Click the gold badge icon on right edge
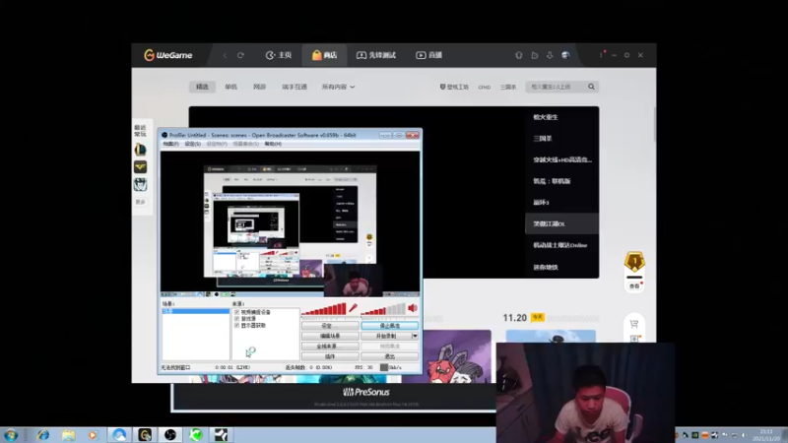Image resolution: width=788 pixels, height=443 pixels. pyautogui.click(x=634, y=262)
